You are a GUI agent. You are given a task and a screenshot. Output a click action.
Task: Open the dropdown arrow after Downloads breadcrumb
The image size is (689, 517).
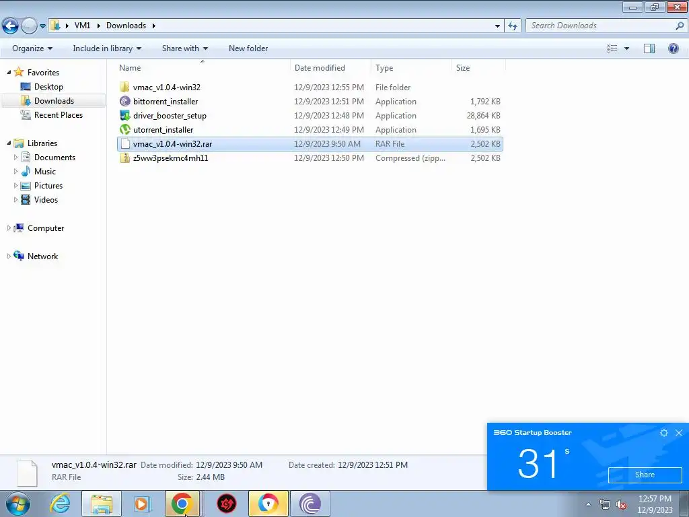(154, 26)
